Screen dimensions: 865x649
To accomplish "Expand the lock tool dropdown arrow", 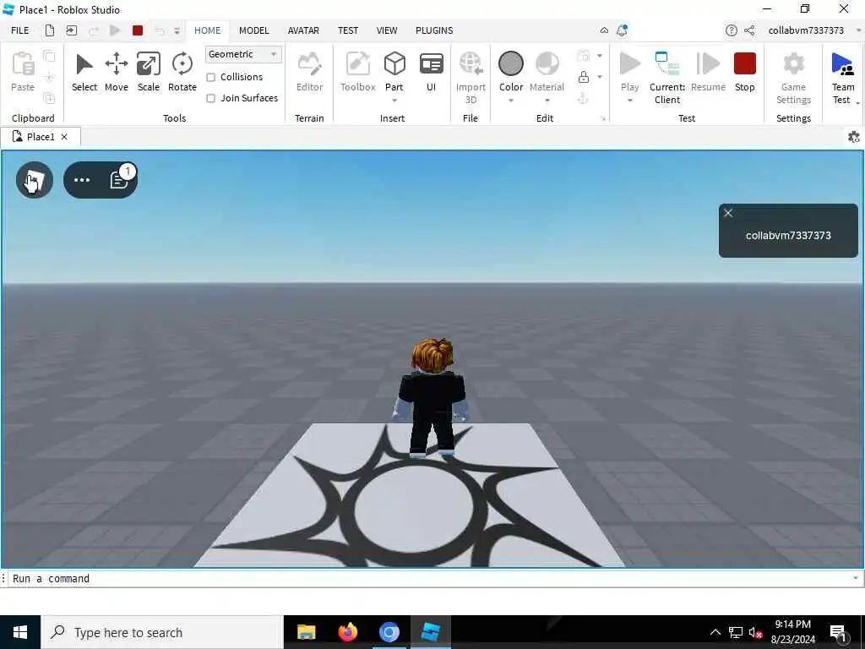I will (x=600, y=77).
